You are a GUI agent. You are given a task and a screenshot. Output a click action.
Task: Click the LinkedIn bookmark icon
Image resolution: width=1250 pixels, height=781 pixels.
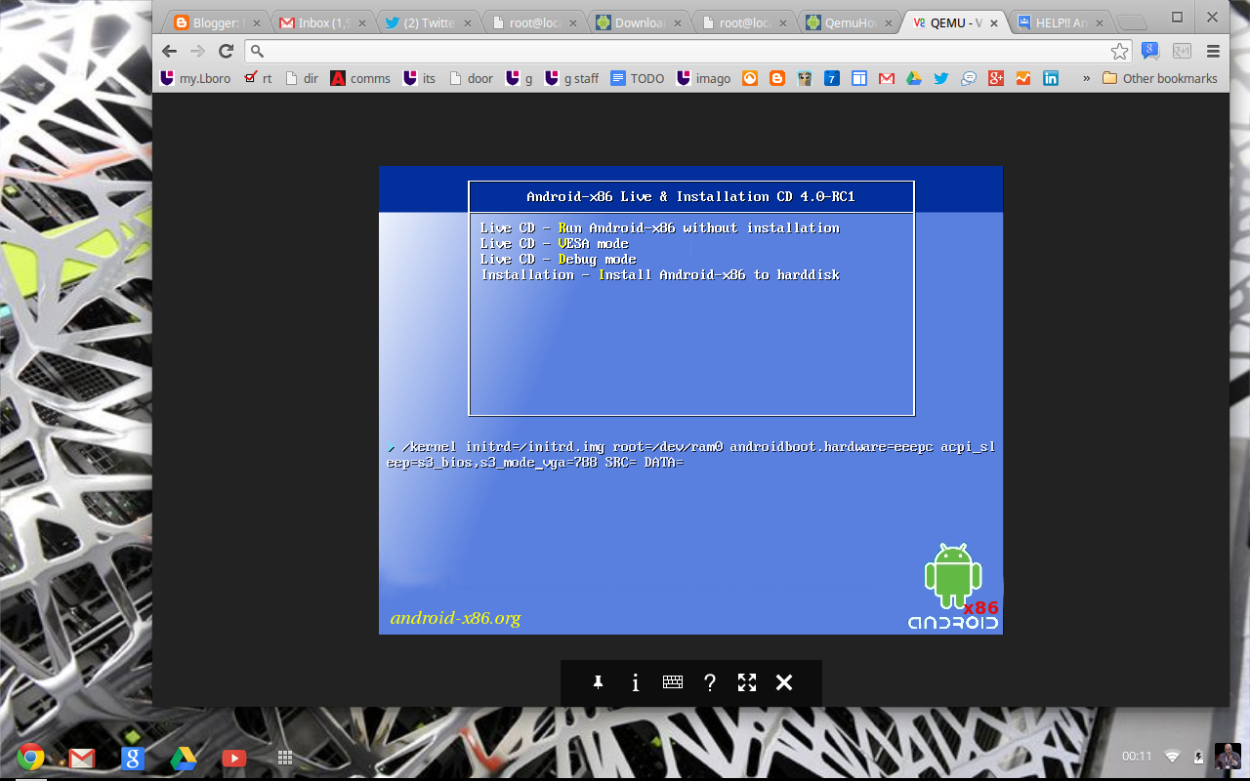[x=1051, y=78]
